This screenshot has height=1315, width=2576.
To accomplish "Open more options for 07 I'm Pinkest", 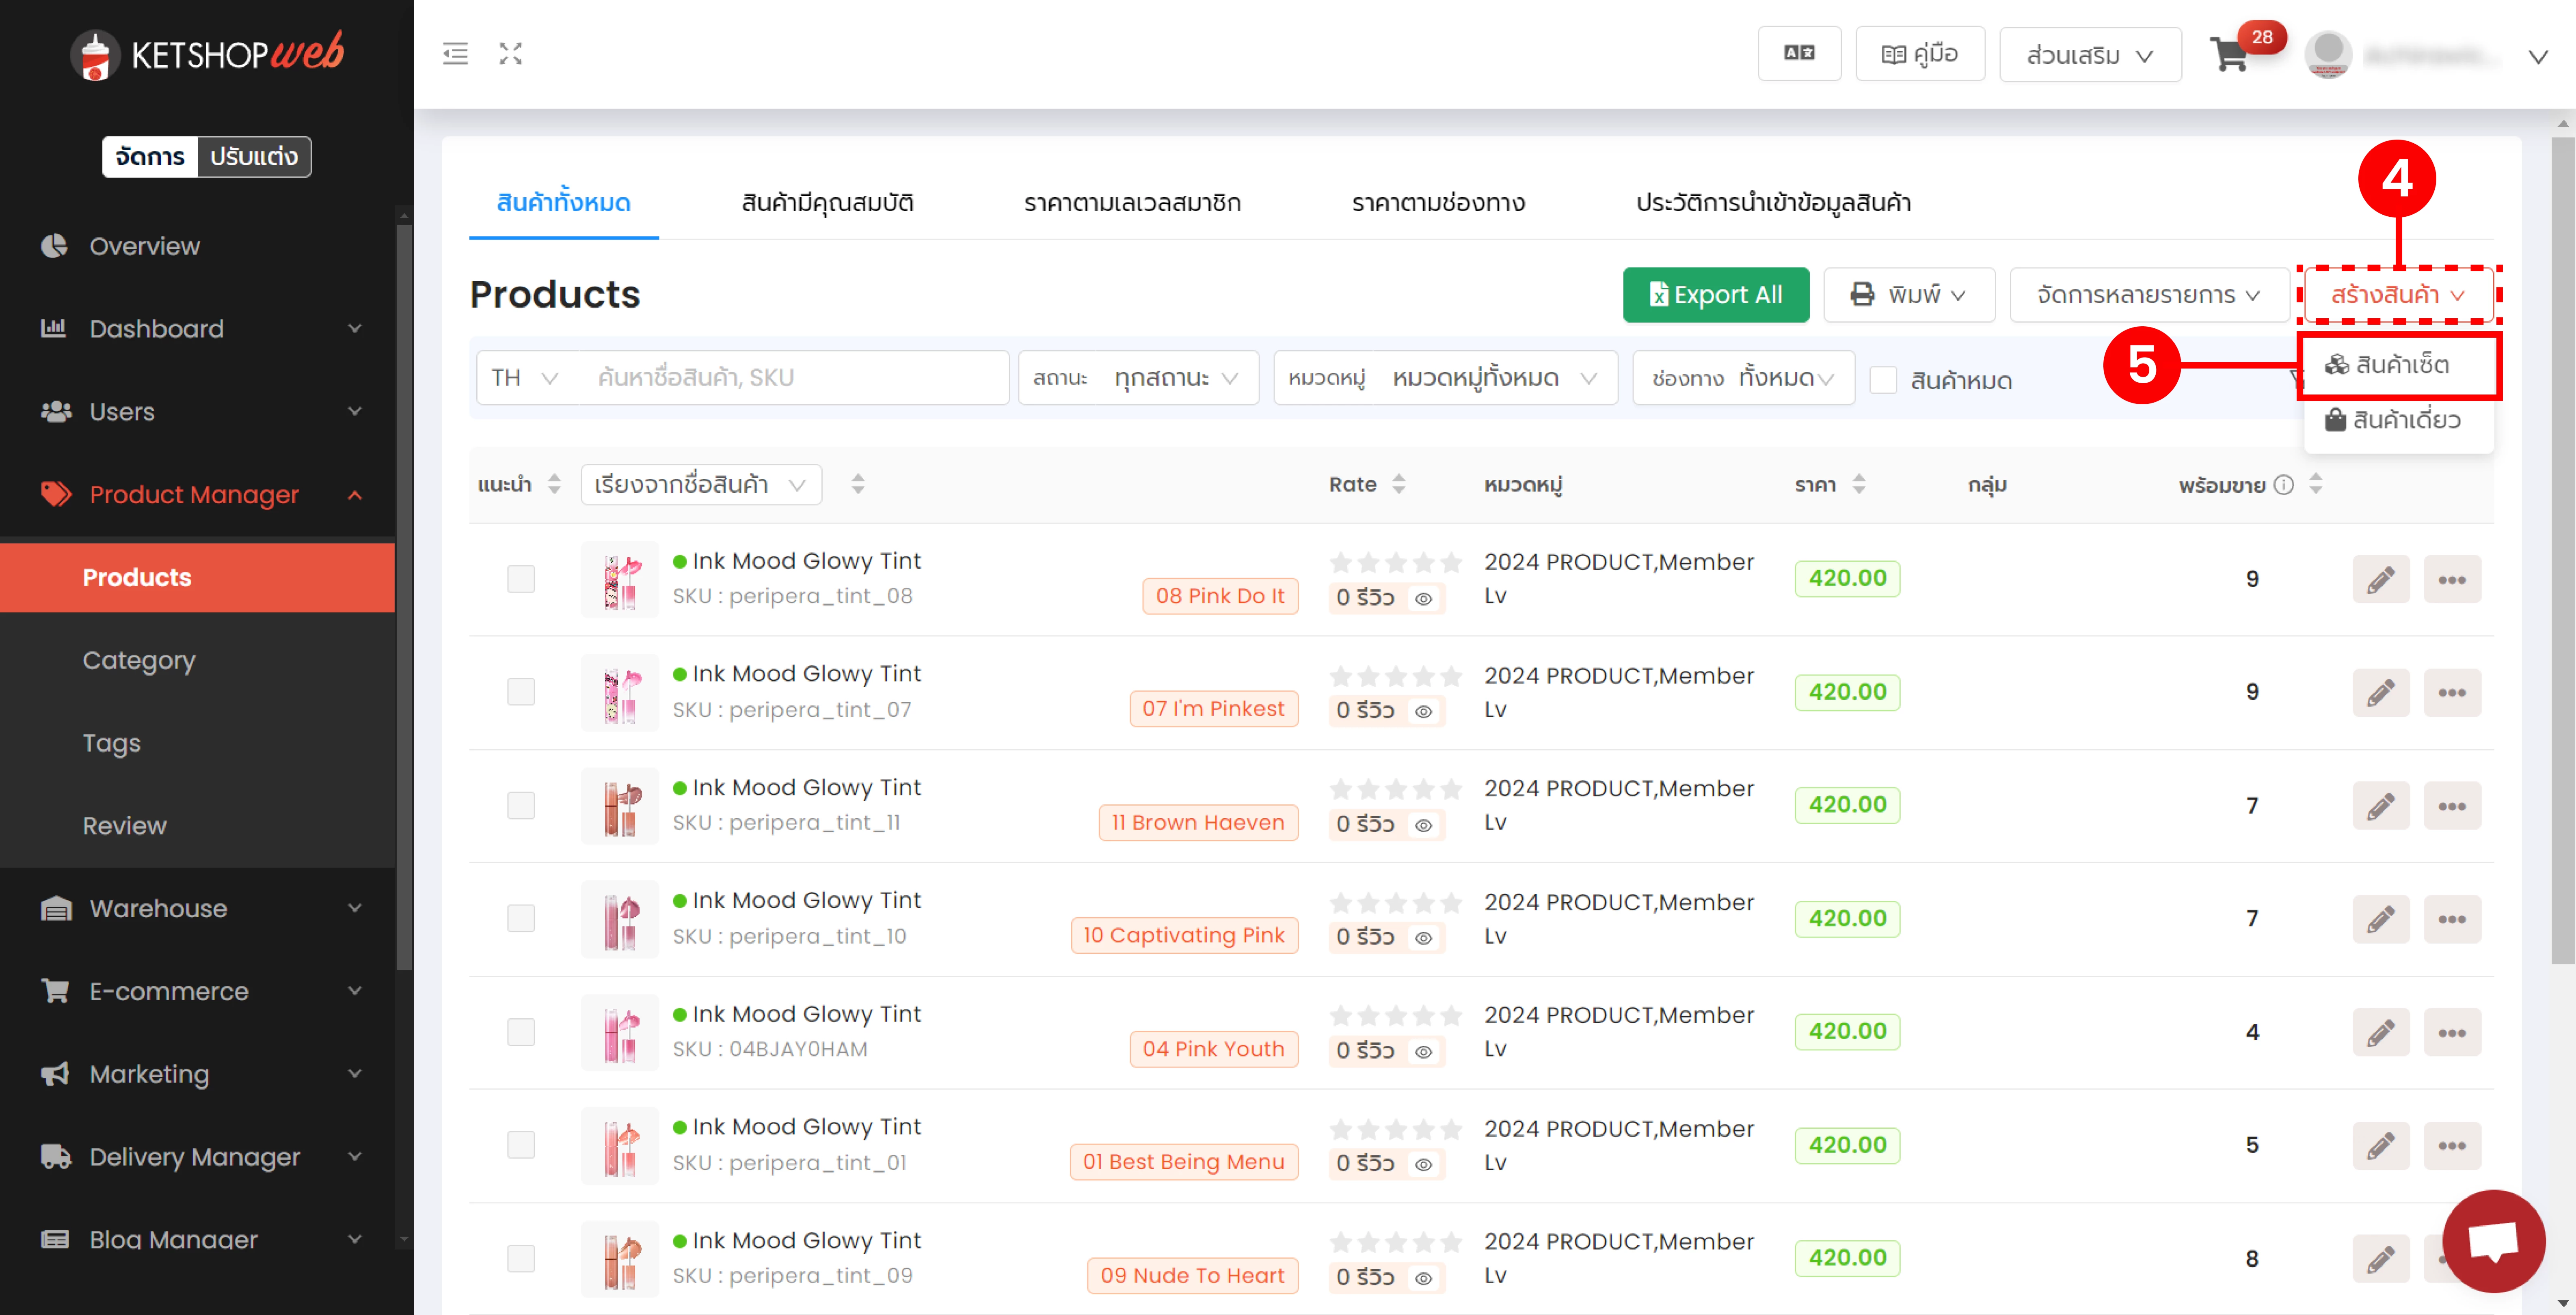I will click(2452, 692).
